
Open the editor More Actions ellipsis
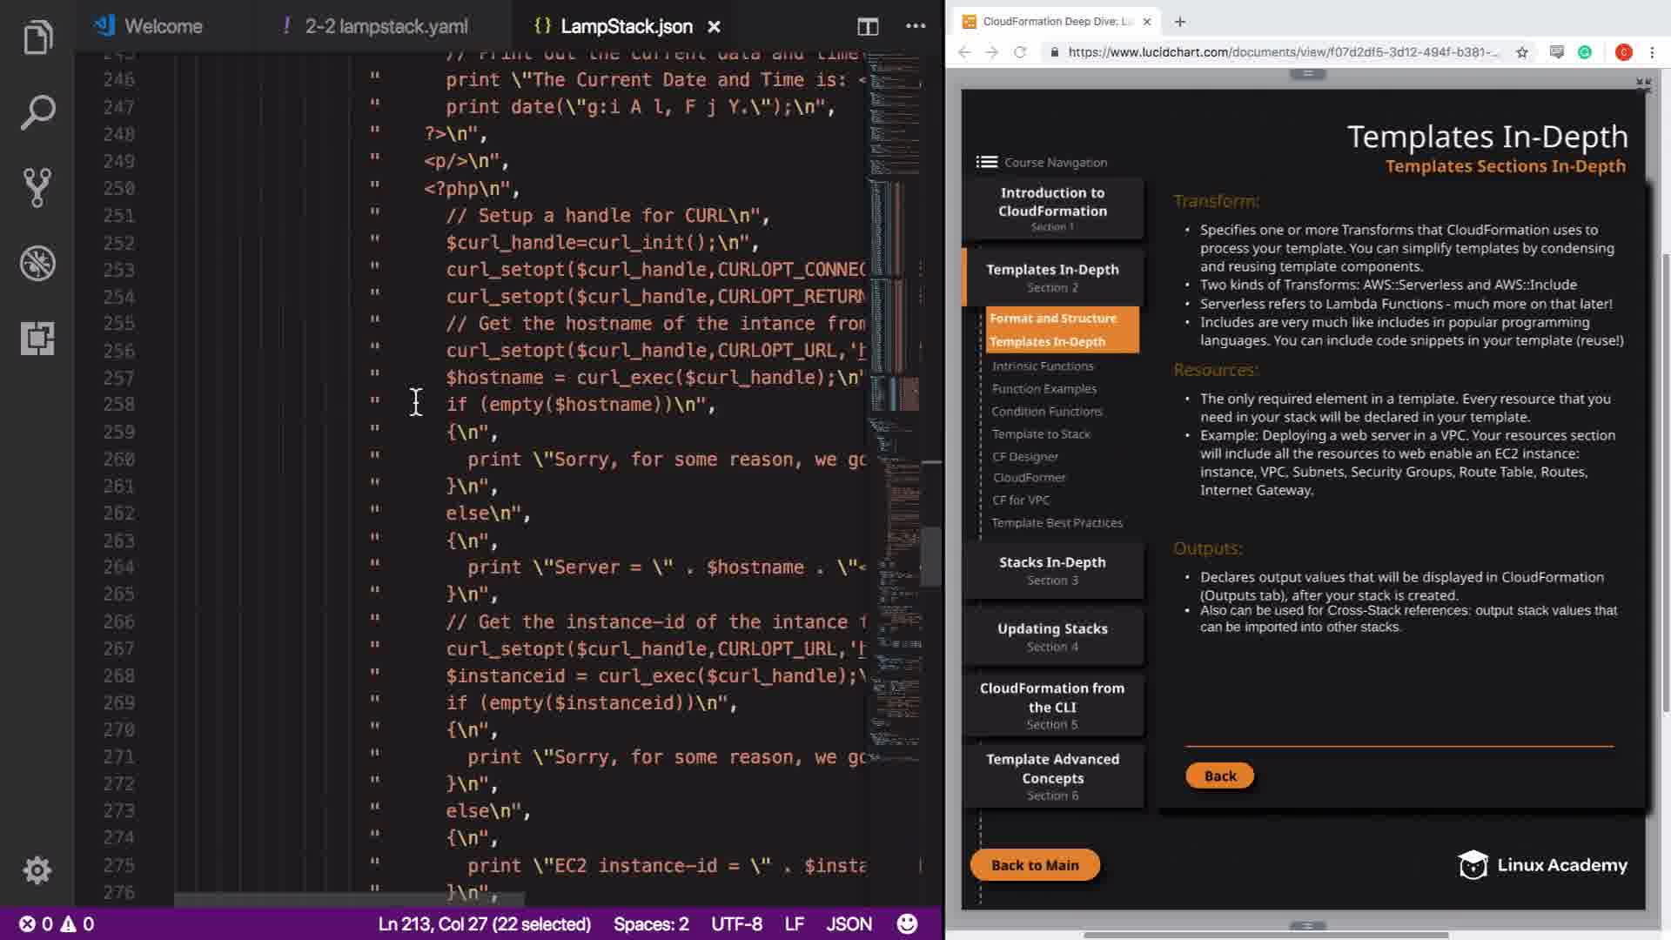(915, 26)
